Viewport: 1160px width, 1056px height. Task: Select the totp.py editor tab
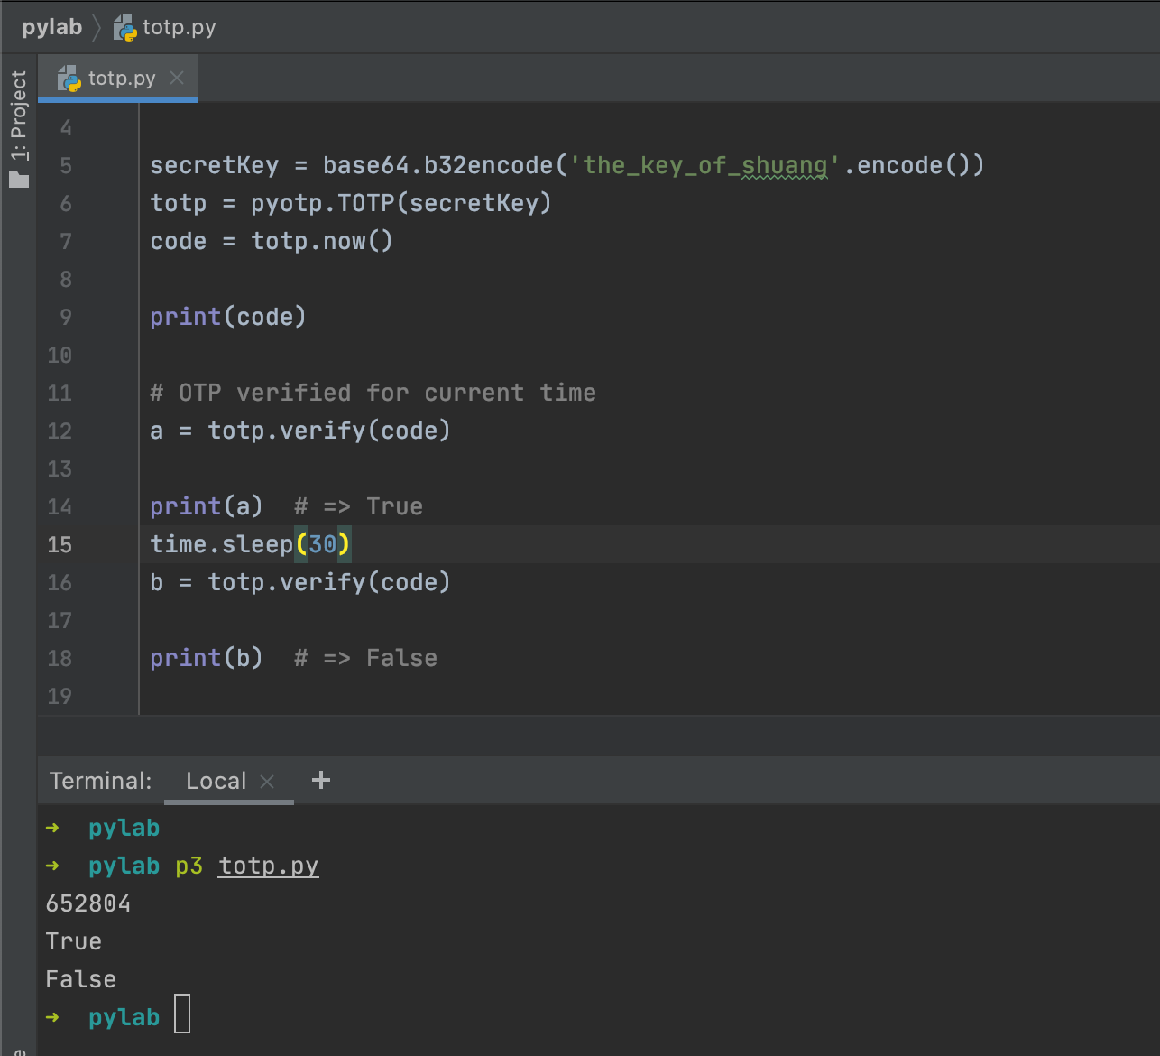pyautogui.click(x=122, y=79)
